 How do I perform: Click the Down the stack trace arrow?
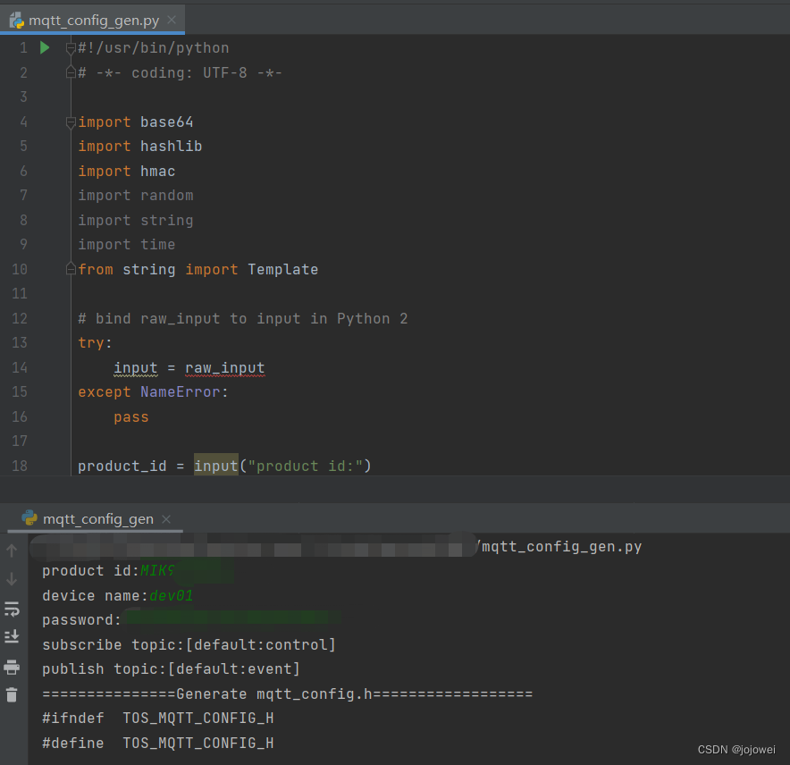[12, 579]
